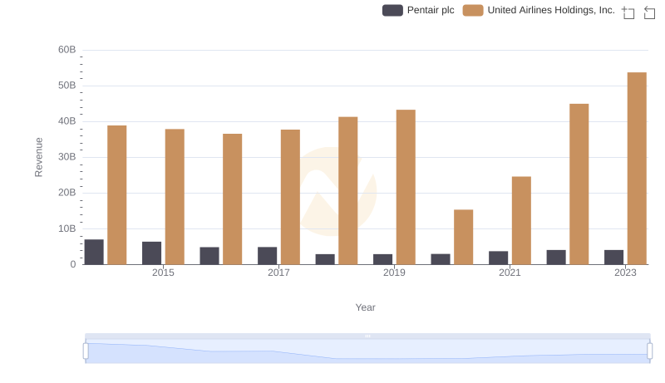Image resolution: width=665 pixels, height=383 pixels.
Task: Click the 2022 United Airlines revenue bar
Action: [579, 184]
